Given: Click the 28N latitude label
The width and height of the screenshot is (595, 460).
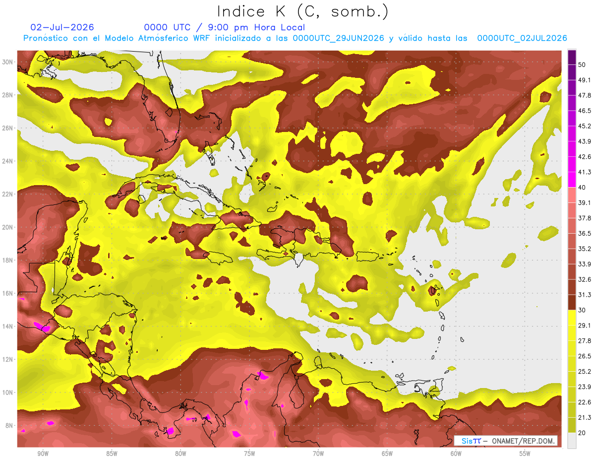Looking at the screenshot, I should 8,95.
